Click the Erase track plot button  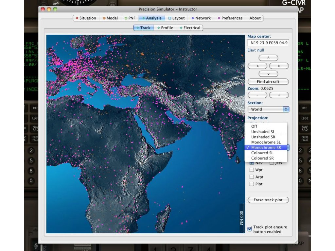pos(268,200)
